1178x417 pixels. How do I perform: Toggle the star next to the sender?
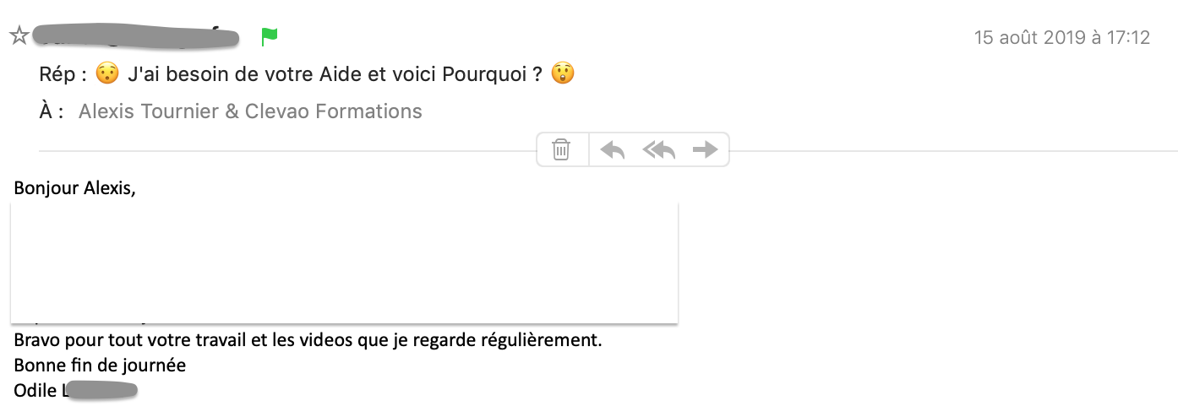click(x=19, y=35)
